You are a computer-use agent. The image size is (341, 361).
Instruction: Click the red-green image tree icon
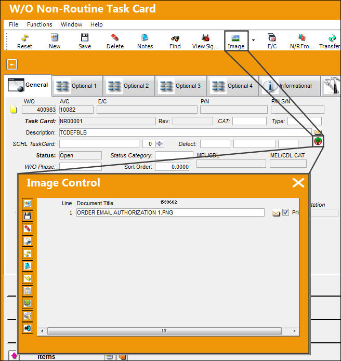(318, 141)
